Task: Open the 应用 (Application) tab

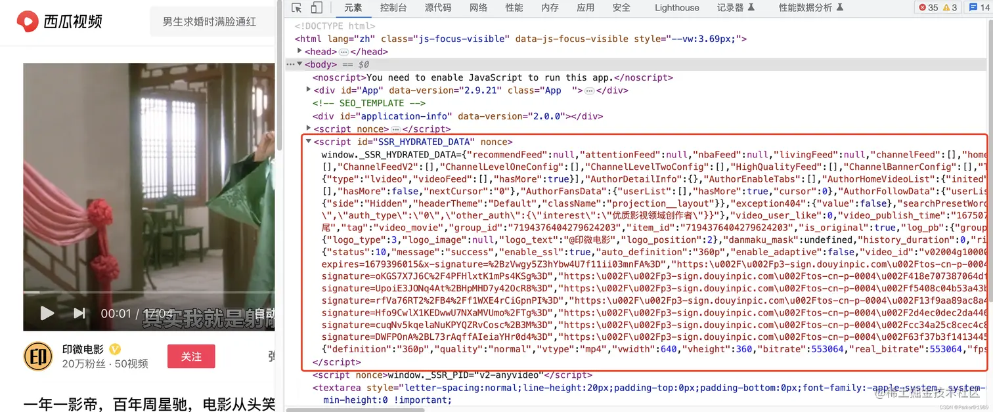Action: 585,8
